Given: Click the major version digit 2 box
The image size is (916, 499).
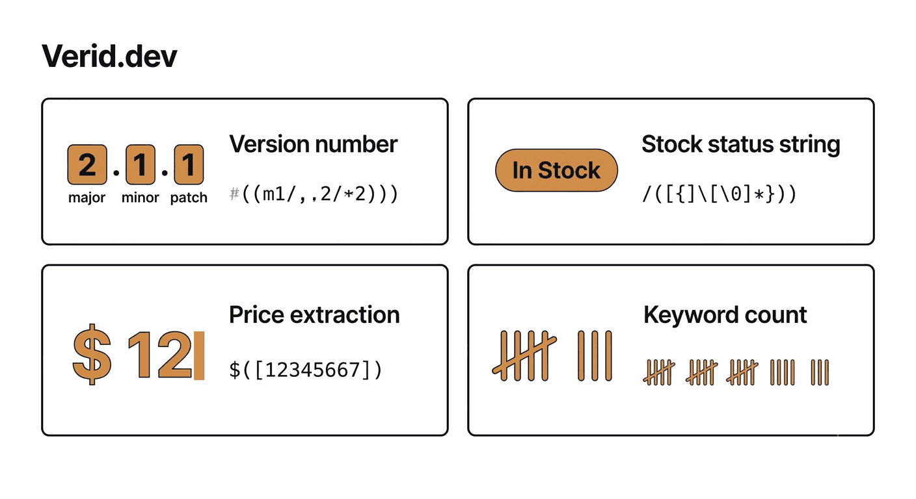Looking at the screenshot, I should click(x=87, y=165).
